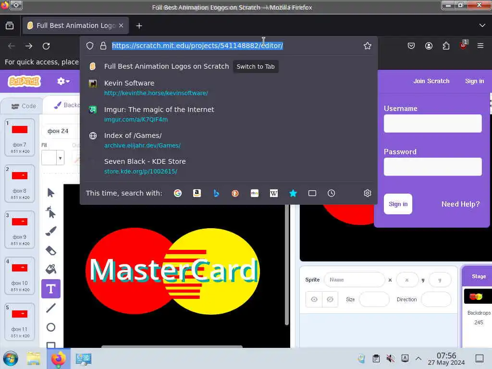Viewport: 492px width, 369px height.
Task: Open Pocket save icon
Action: pos(411,46)
